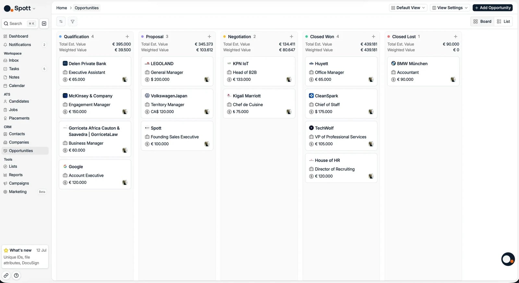Click the '€ 395.000' Qualification total value

[x=122, y=44]
